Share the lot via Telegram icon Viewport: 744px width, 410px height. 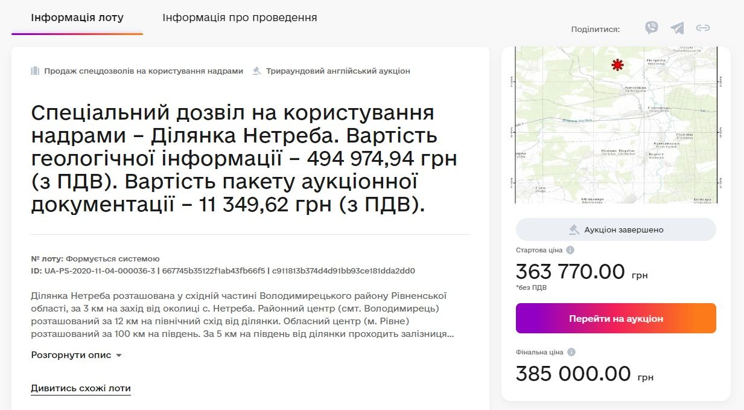[x=677, y=28]
